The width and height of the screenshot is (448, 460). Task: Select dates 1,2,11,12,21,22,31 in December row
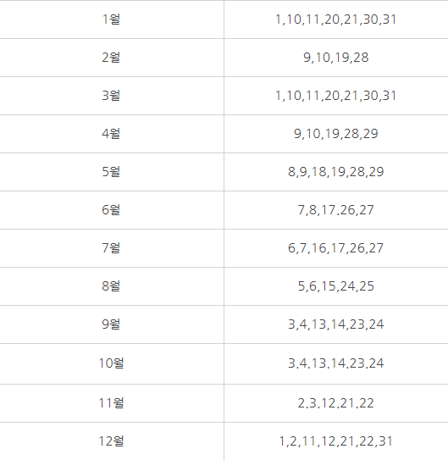click(x=335, y=441)
